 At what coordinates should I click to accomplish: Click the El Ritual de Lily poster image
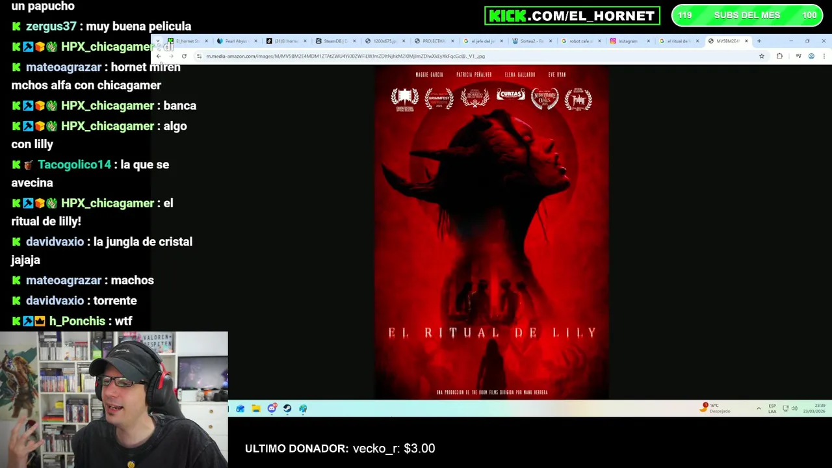click(492, 232)
